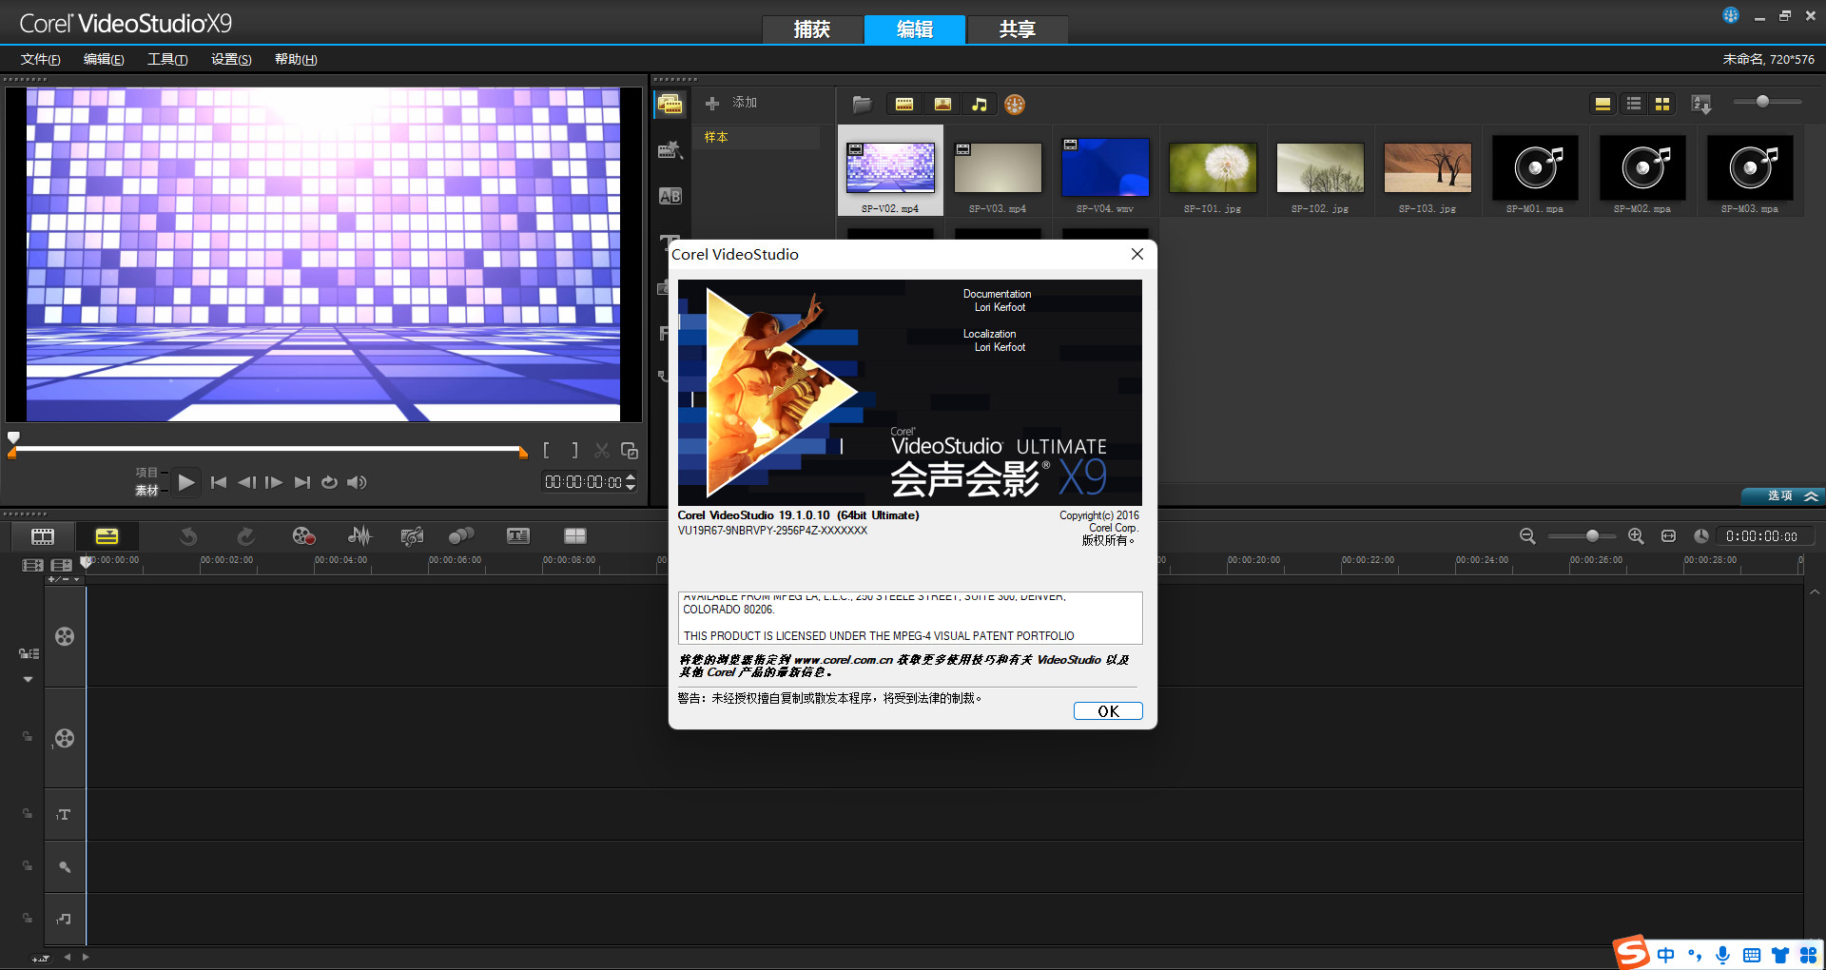This screenshot has height=970, width=1826.
Task: Open the 帮助(H) menu
Action: [296, 59]
